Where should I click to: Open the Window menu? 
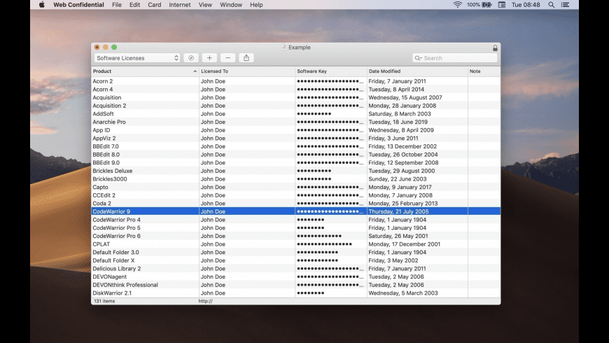[231, 5]
